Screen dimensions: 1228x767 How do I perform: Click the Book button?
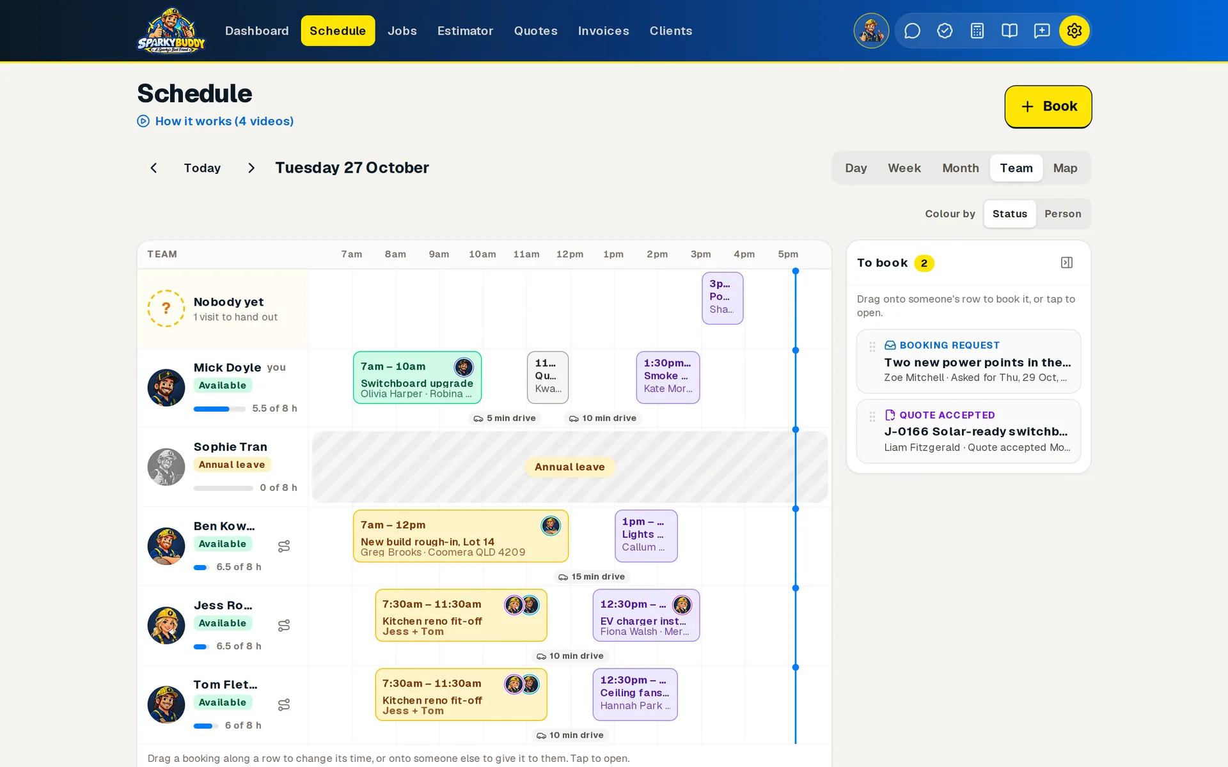click(1048, 107)
